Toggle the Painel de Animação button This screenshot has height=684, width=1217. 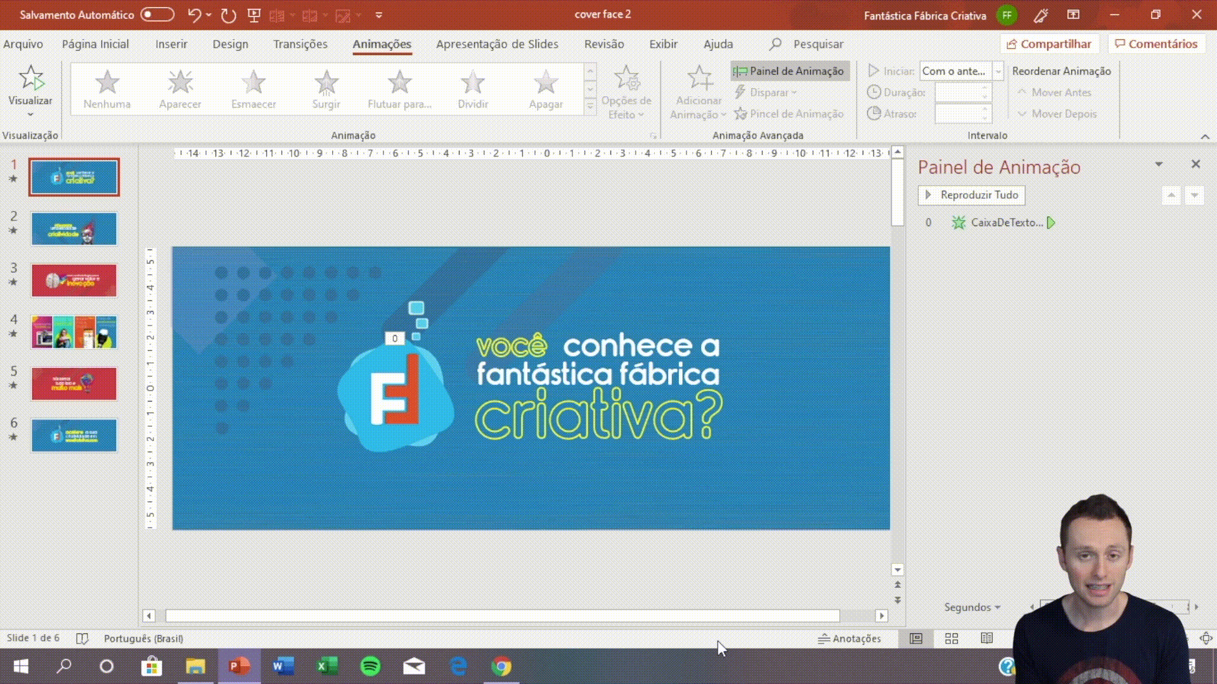click(x=789, y=71)
